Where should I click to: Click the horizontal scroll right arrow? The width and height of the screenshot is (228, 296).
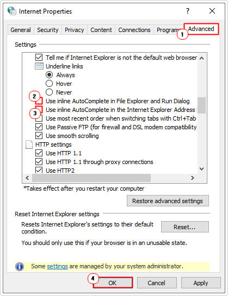click(x=193, y=178)
